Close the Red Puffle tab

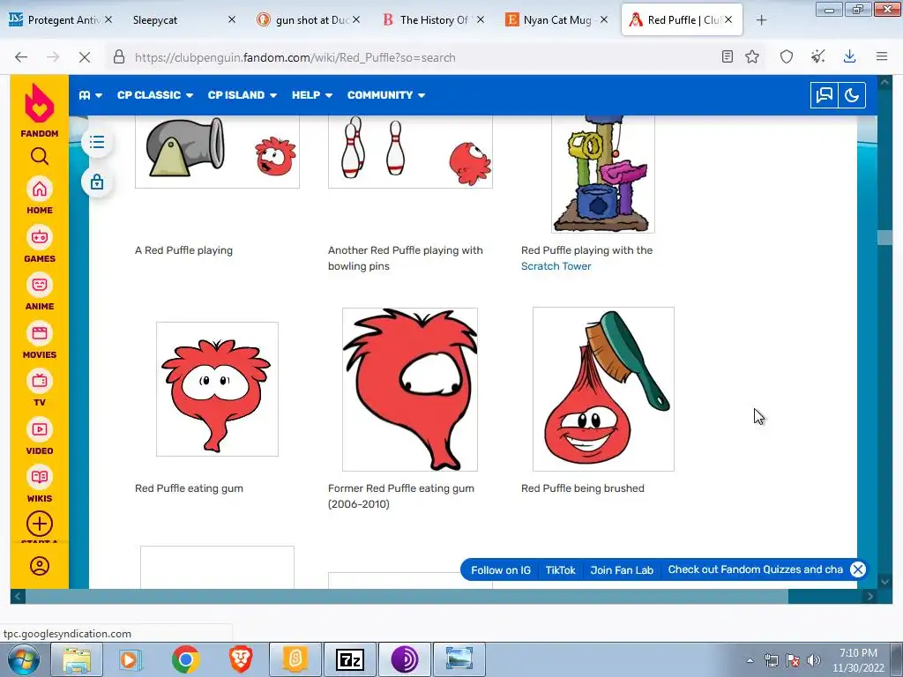tap(728, 19)
